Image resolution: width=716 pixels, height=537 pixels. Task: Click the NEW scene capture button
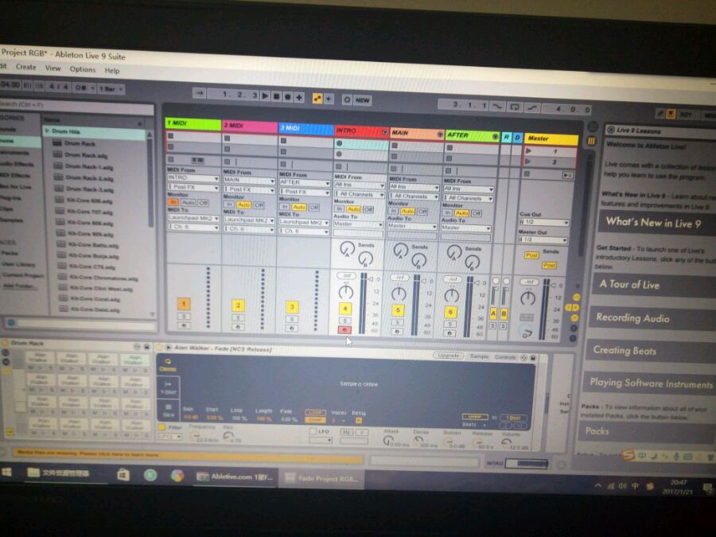(362, 100)
